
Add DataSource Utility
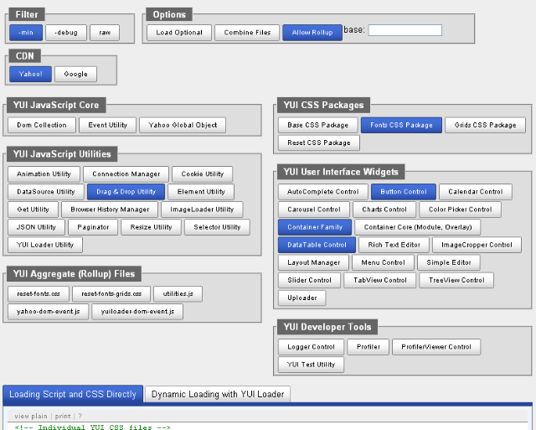(46, 192)
